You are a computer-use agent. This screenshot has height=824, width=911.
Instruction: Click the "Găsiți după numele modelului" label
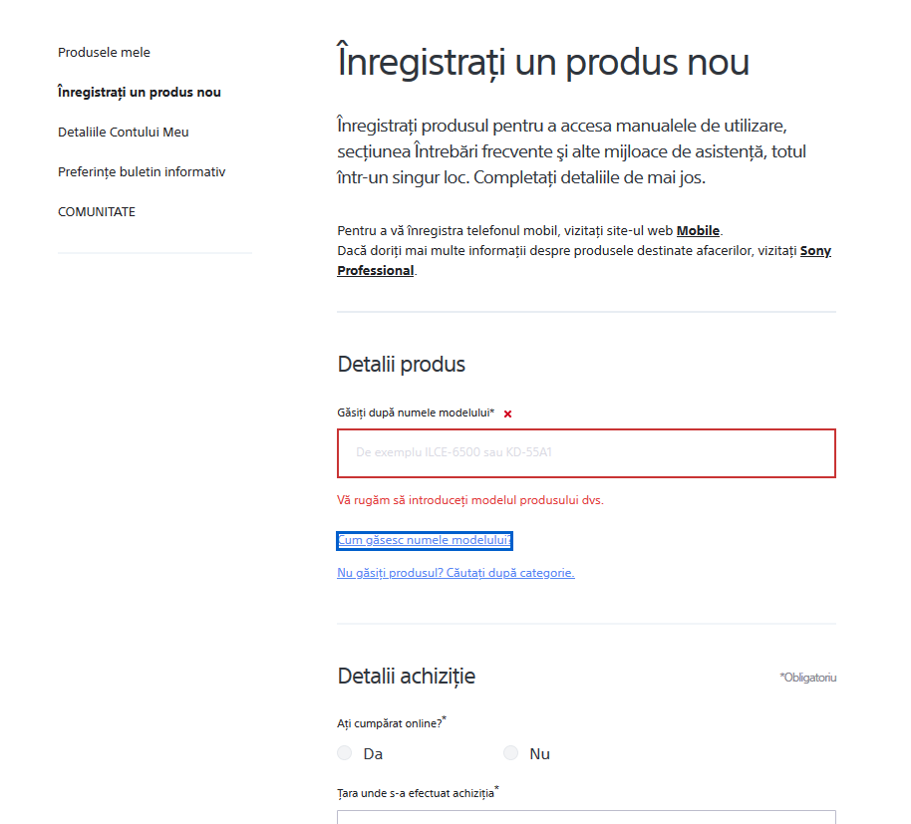click(x=416, y=412)
